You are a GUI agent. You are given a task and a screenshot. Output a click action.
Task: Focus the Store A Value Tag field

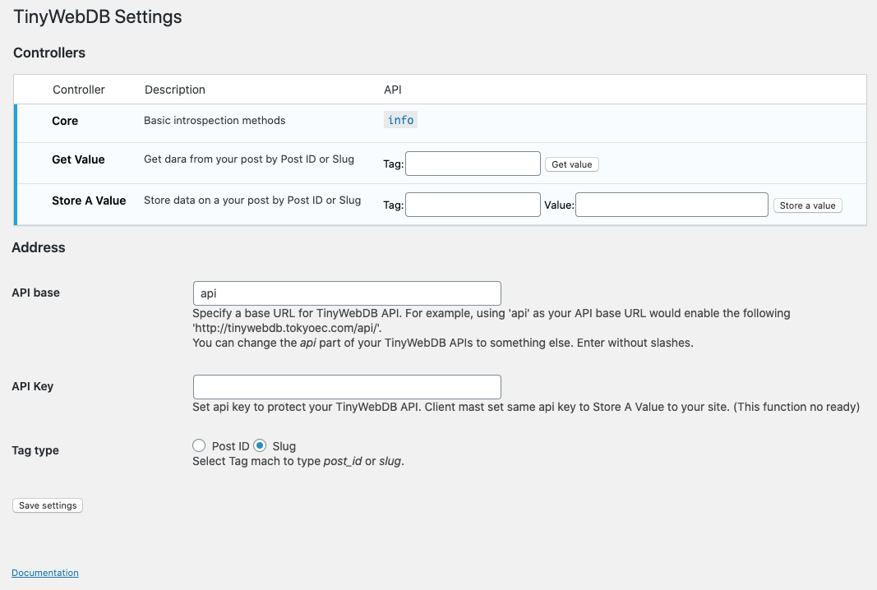coord(473,205)
